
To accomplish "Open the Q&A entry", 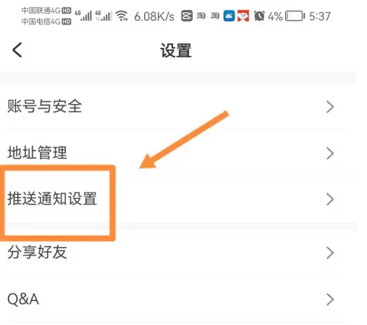I will point(178,299).
